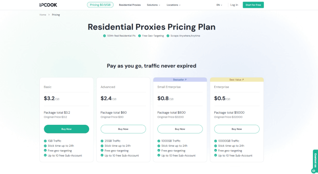This screenshot has width=318, height=174.
Task: Navigate to Home in the breadcrumb
Action: (x=43, y=15)
